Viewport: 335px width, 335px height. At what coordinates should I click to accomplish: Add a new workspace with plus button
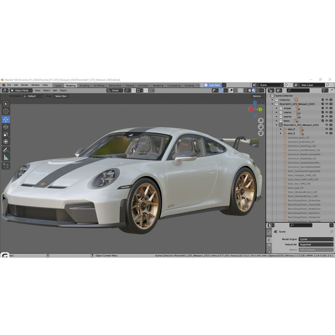(198, 86)
